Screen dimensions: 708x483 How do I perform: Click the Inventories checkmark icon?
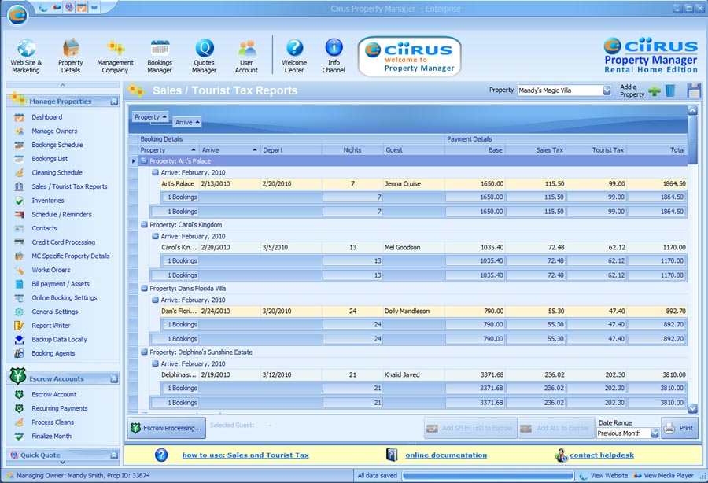pos(19,201)
